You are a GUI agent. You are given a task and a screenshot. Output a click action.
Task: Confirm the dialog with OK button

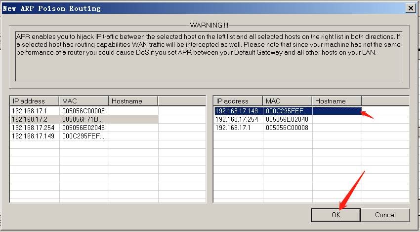click(x=336, y=215)
